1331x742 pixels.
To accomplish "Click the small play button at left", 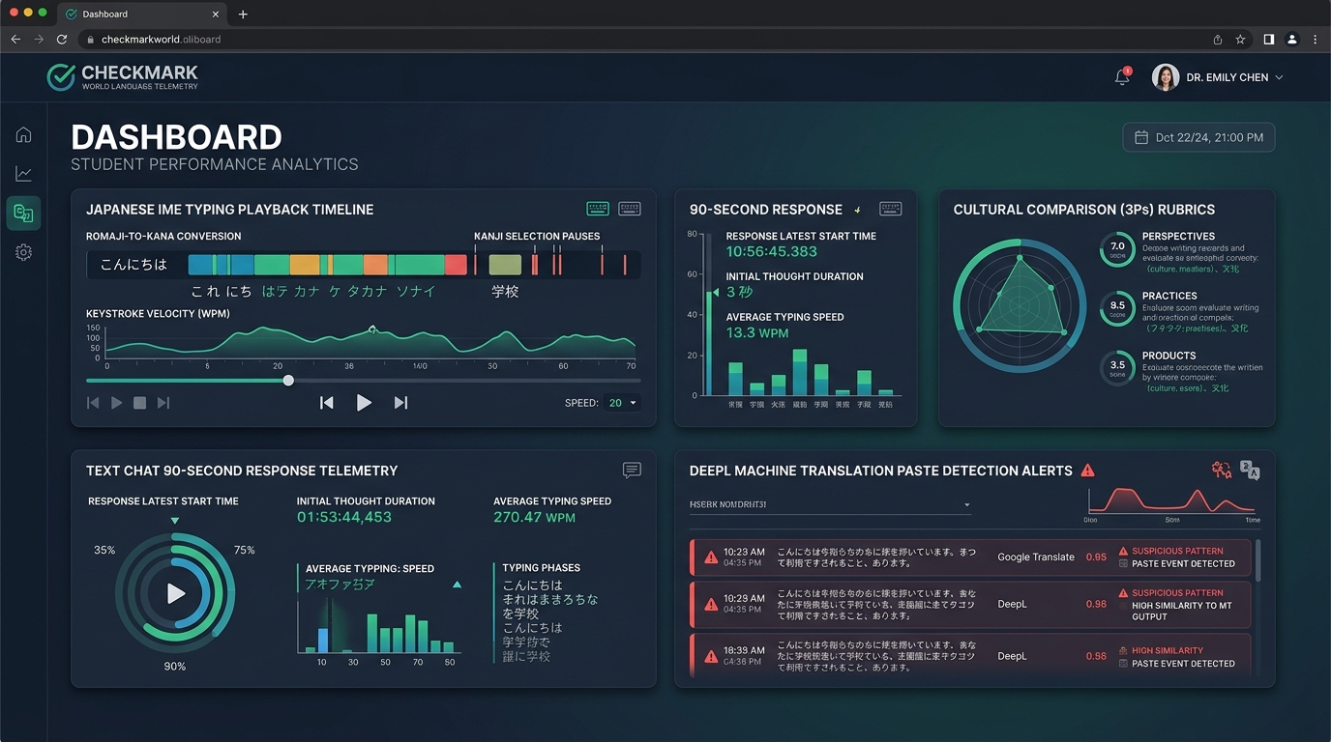I will pyautogui.click(x=116, y=403).
